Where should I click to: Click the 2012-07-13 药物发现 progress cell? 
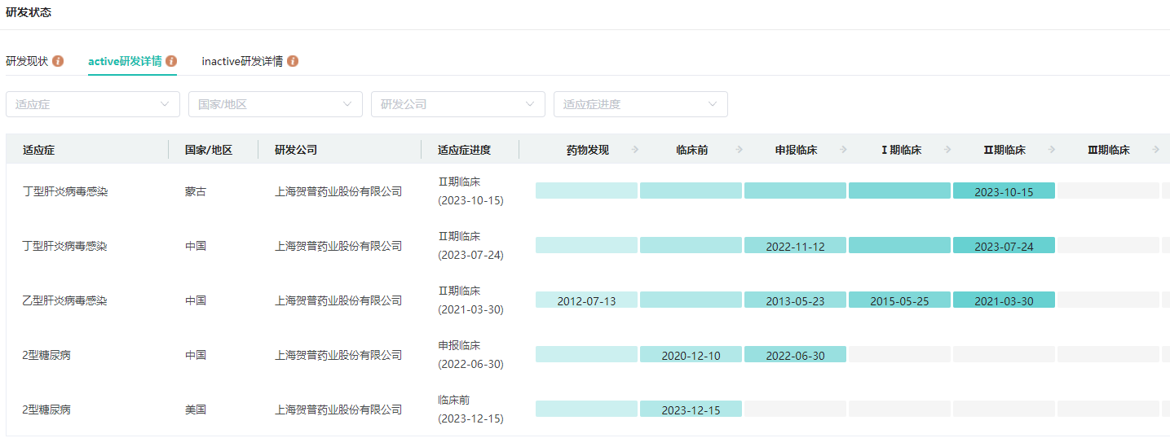point(586,300)
